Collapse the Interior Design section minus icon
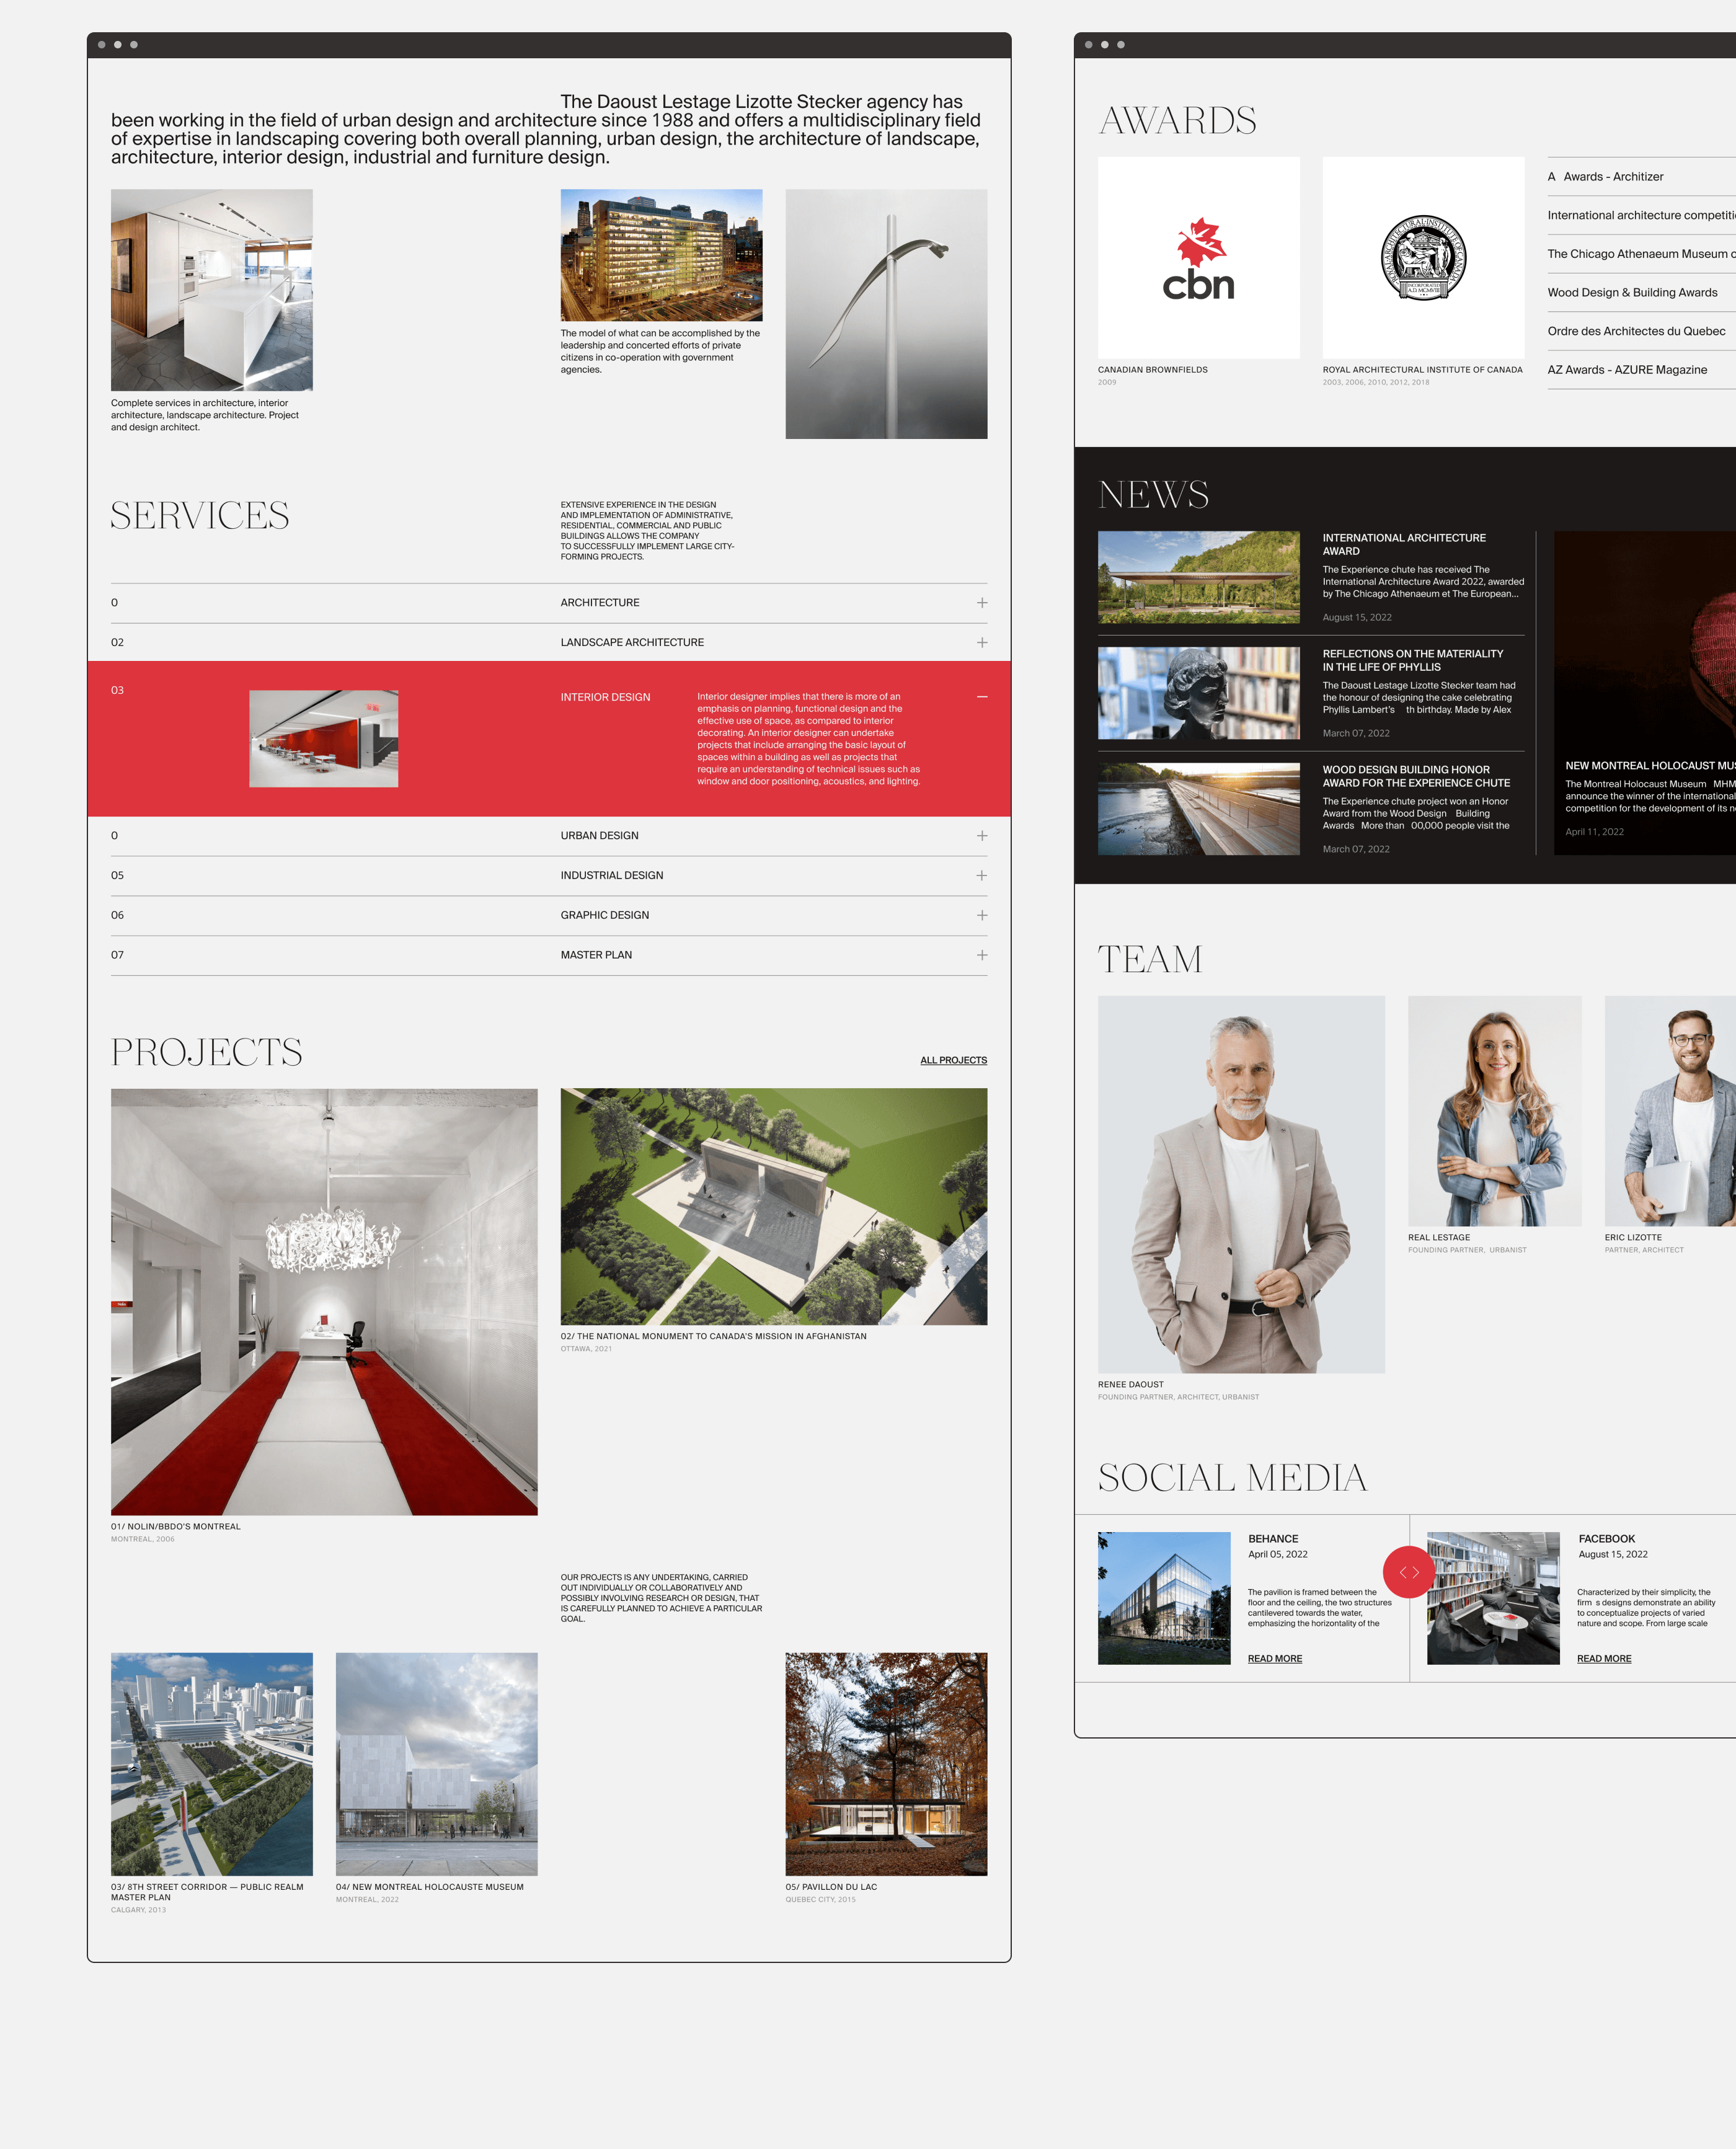 [981, 697]
